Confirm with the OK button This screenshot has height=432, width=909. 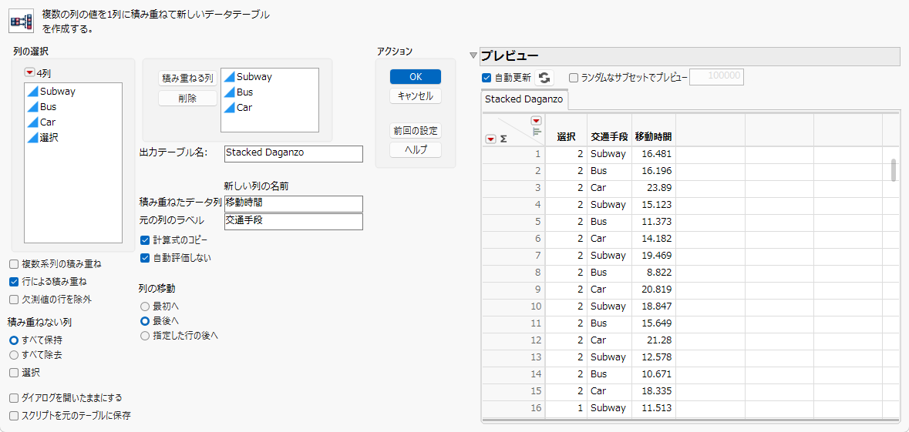(416, 76)
